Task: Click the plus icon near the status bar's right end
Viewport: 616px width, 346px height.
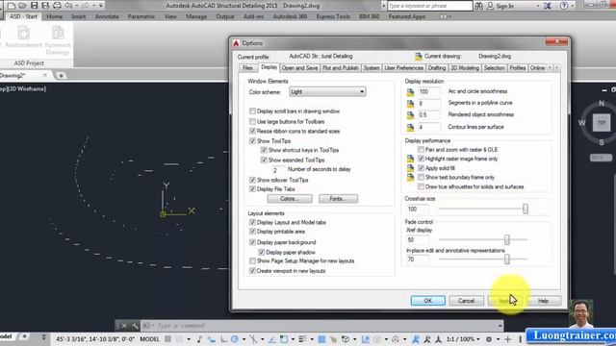Action: (508, 339)
